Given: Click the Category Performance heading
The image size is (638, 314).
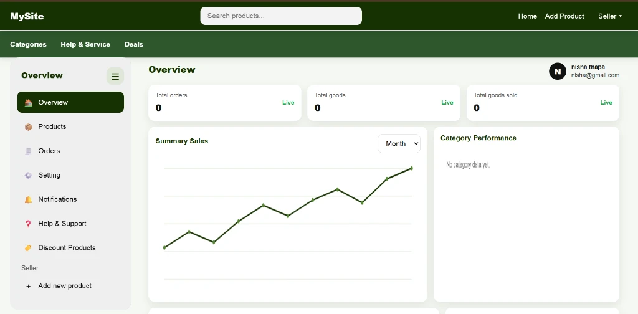Looking at the screenshot, I should pyautogui.click(x=478, y=138).
